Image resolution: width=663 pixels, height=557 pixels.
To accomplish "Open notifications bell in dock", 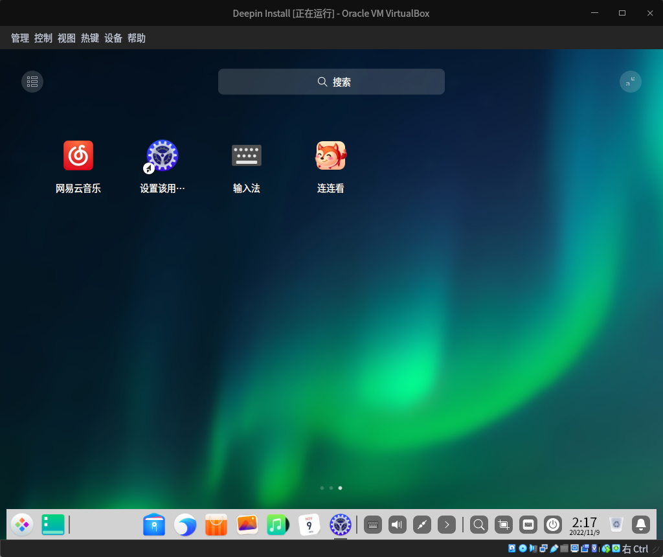I will point(641,525).
